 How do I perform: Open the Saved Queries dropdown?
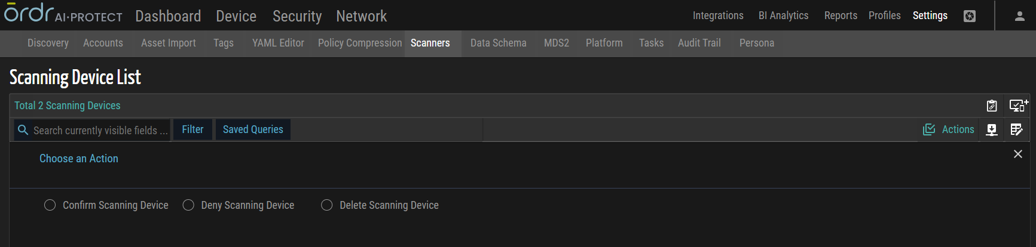click(253, 129)
